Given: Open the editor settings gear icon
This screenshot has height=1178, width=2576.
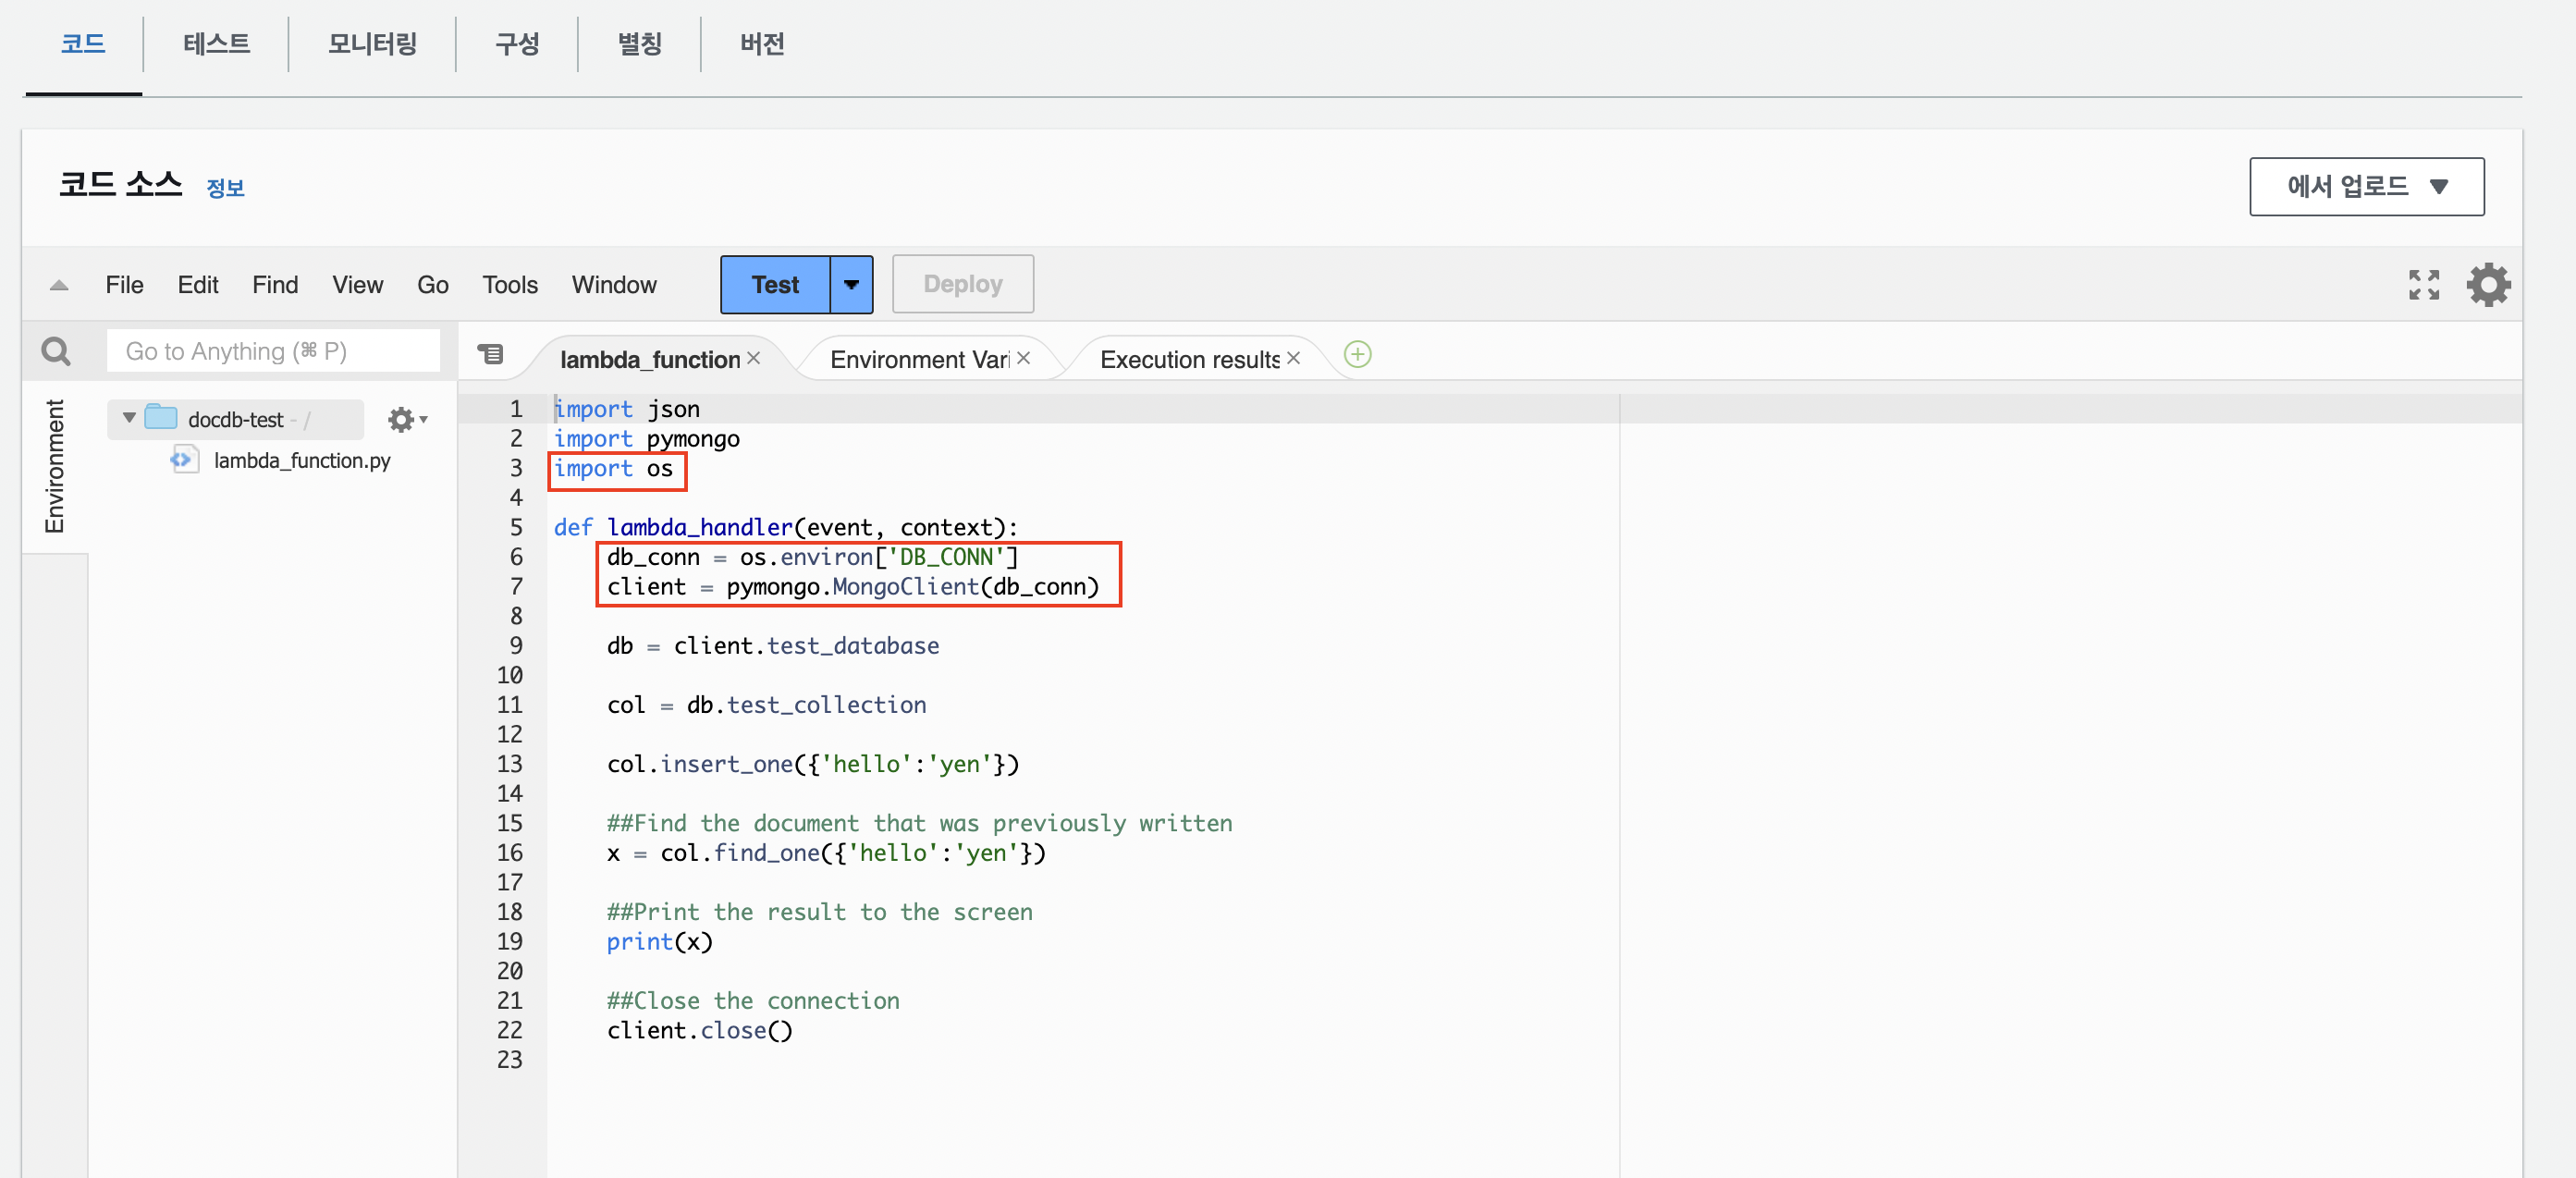Looking at the screenshot, I should tap(2487, 285).
